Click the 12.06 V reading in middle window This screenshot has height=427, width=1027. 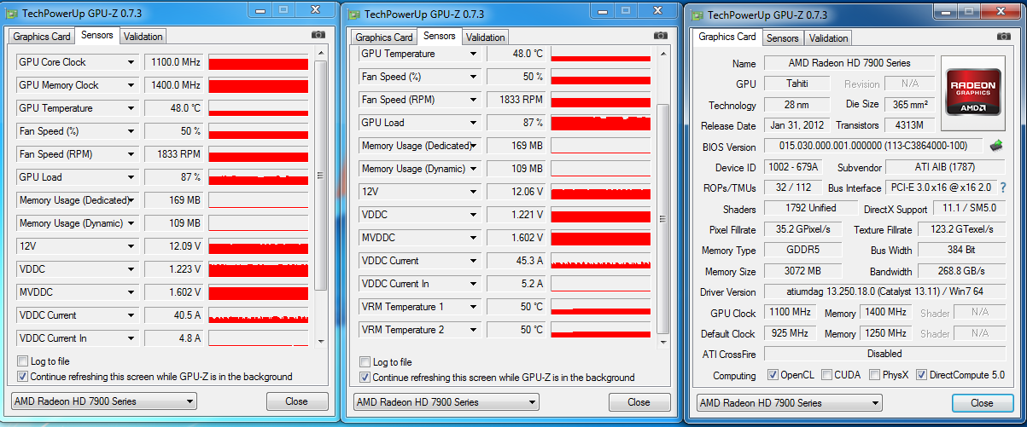coord(516,192)
